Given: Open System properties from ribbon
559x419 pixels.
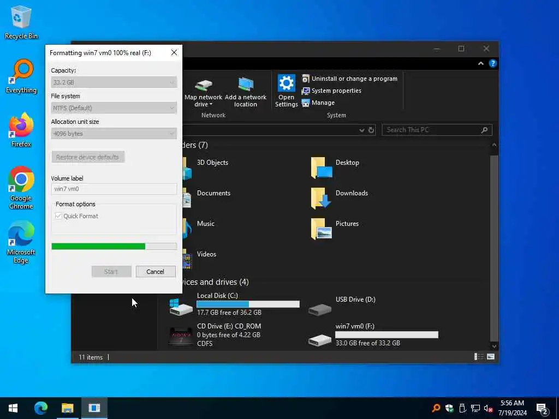Looking at the screenshot, I should [x=331, y=91].
